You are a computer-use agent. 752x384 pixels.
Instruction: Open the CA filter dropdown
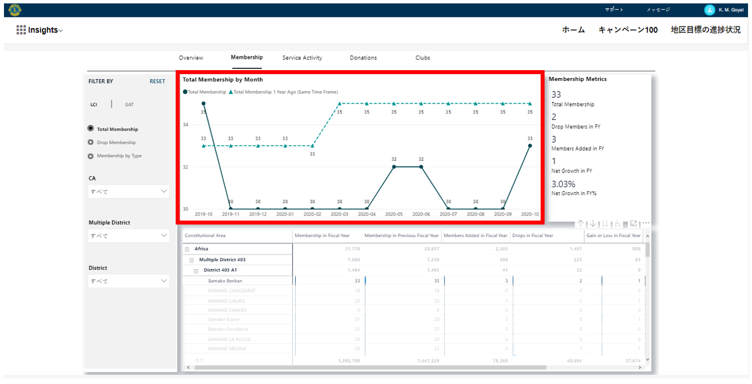point(129,192)
